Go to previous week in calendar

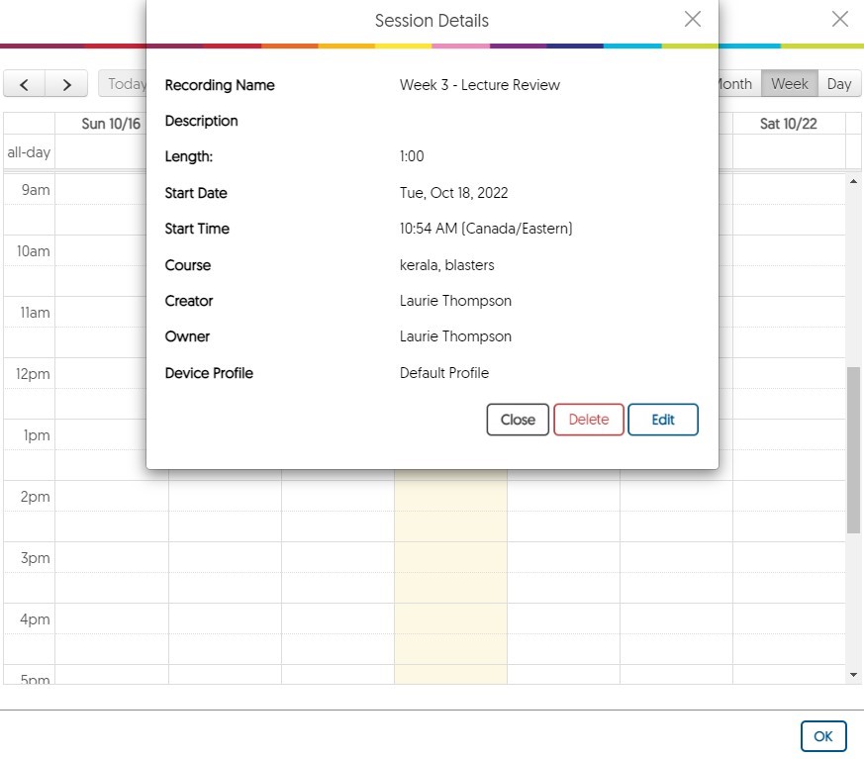click(x=24, y=84)
